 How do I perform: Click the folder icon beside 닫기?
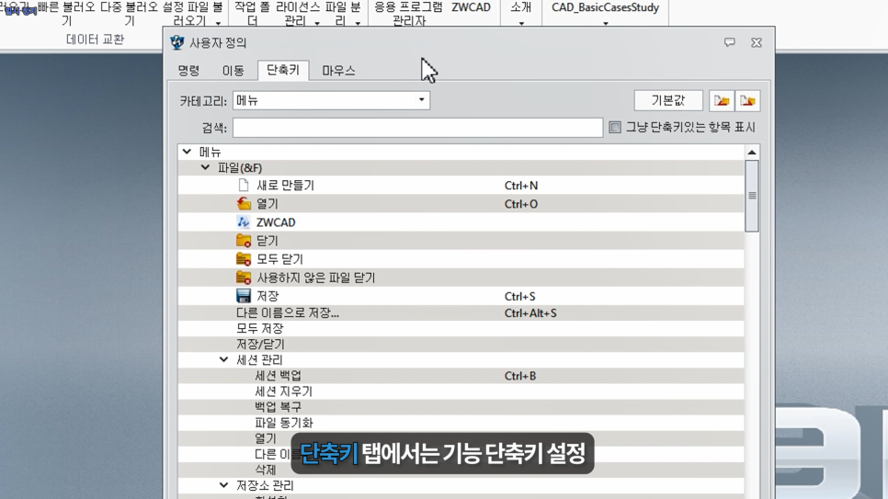point(244,241)
